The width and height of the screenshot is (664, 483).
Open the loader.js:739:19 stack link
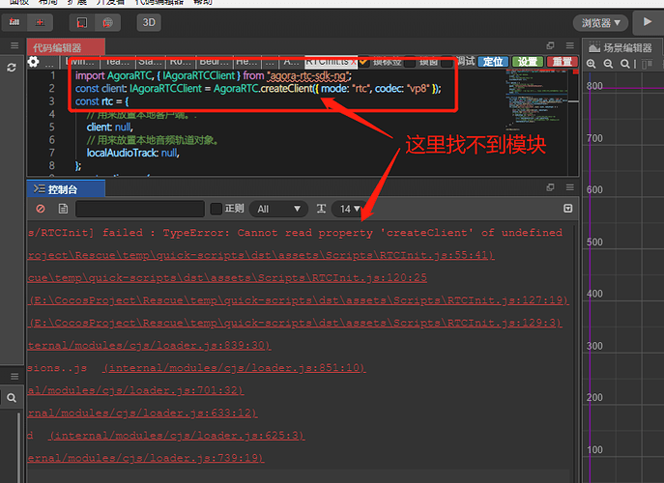(146, 458)
